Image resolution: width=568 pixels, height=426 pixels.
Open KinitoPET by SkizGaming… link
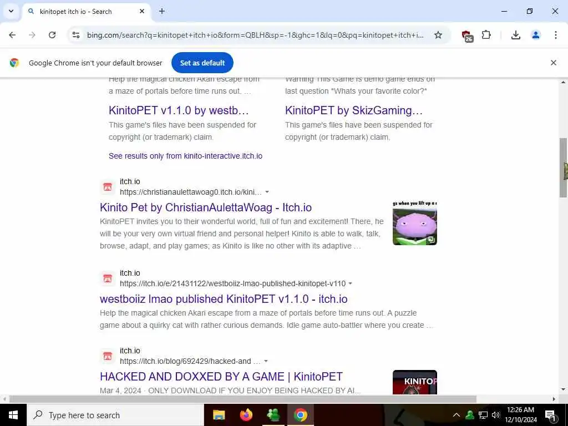click(353, 110)
